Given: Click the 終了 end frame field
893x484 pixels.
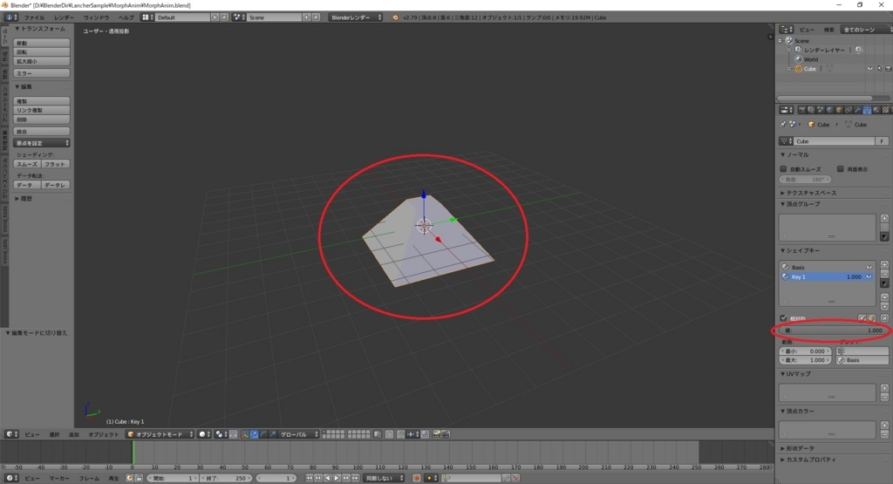Looking at the screenshot, I should pyautogui.click(x=225, y=478).
